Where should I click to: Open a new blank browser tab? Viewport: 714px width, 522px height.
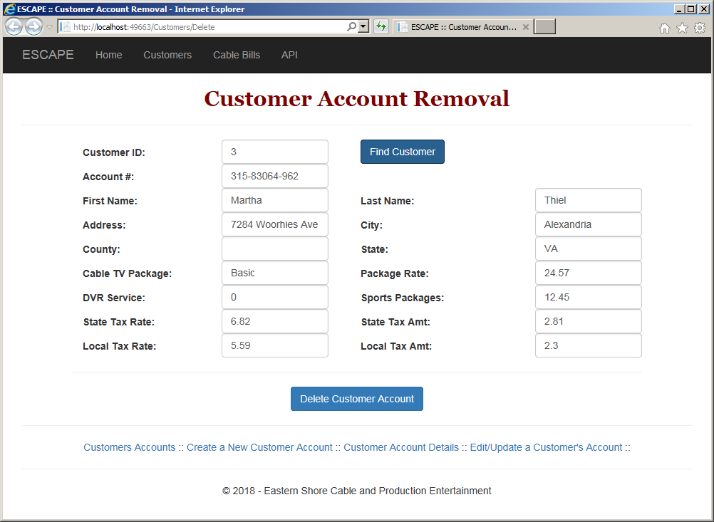tap(544, 27)
